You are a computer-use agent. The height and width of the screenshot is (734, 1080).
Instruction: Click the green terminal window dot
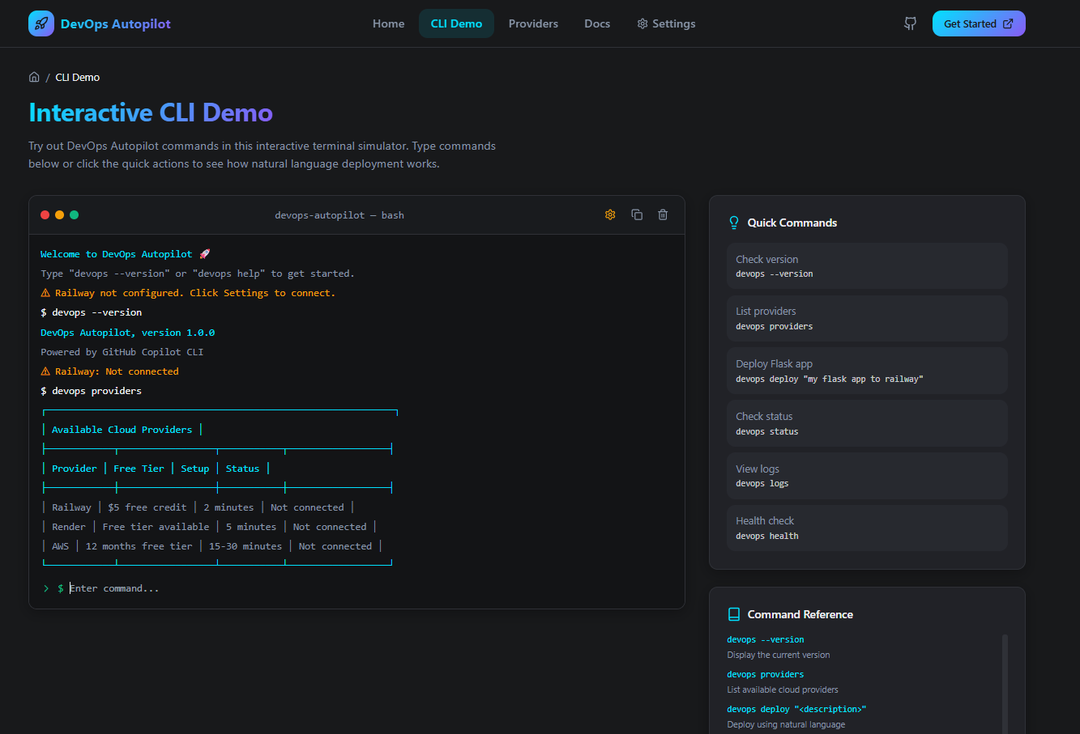tap(75, 214)
